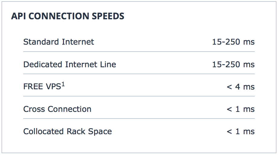The image size is (278, 155).
Task: Click the less than 4 ms value
Action: (240, 87)
